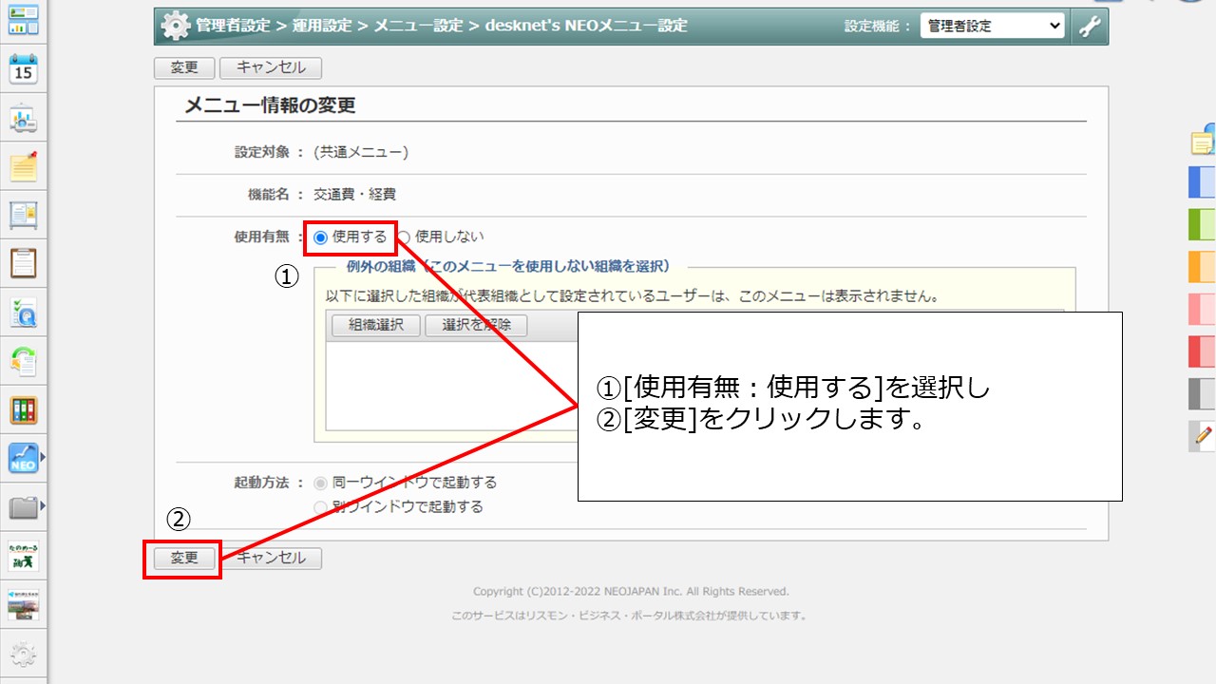Open the 設定機能 dropdown showing 管理者設定
Screen dimensions: 1216x684
coord(992,27)
